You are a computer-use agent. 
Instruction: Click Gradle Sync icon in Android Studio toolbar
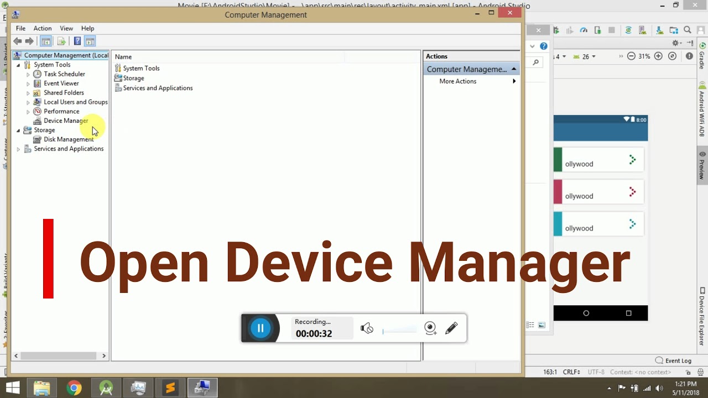(x=628, y=30)
